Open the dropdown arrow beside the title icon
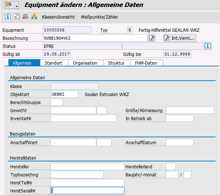This screenshot has width=220, height=195. point(16,5)
